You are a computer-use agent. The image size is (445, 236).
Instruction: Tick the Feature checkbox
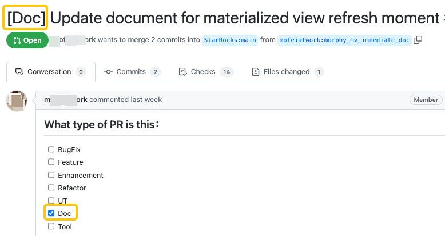[51, 162]
